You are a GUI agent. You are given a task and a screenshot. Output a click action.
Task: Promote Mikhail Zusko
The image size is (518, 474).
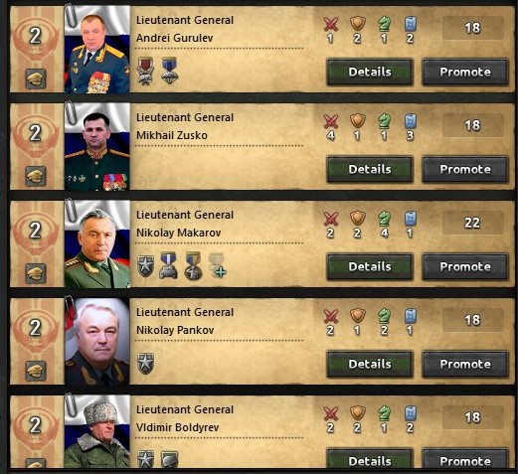tap(465, 169)
